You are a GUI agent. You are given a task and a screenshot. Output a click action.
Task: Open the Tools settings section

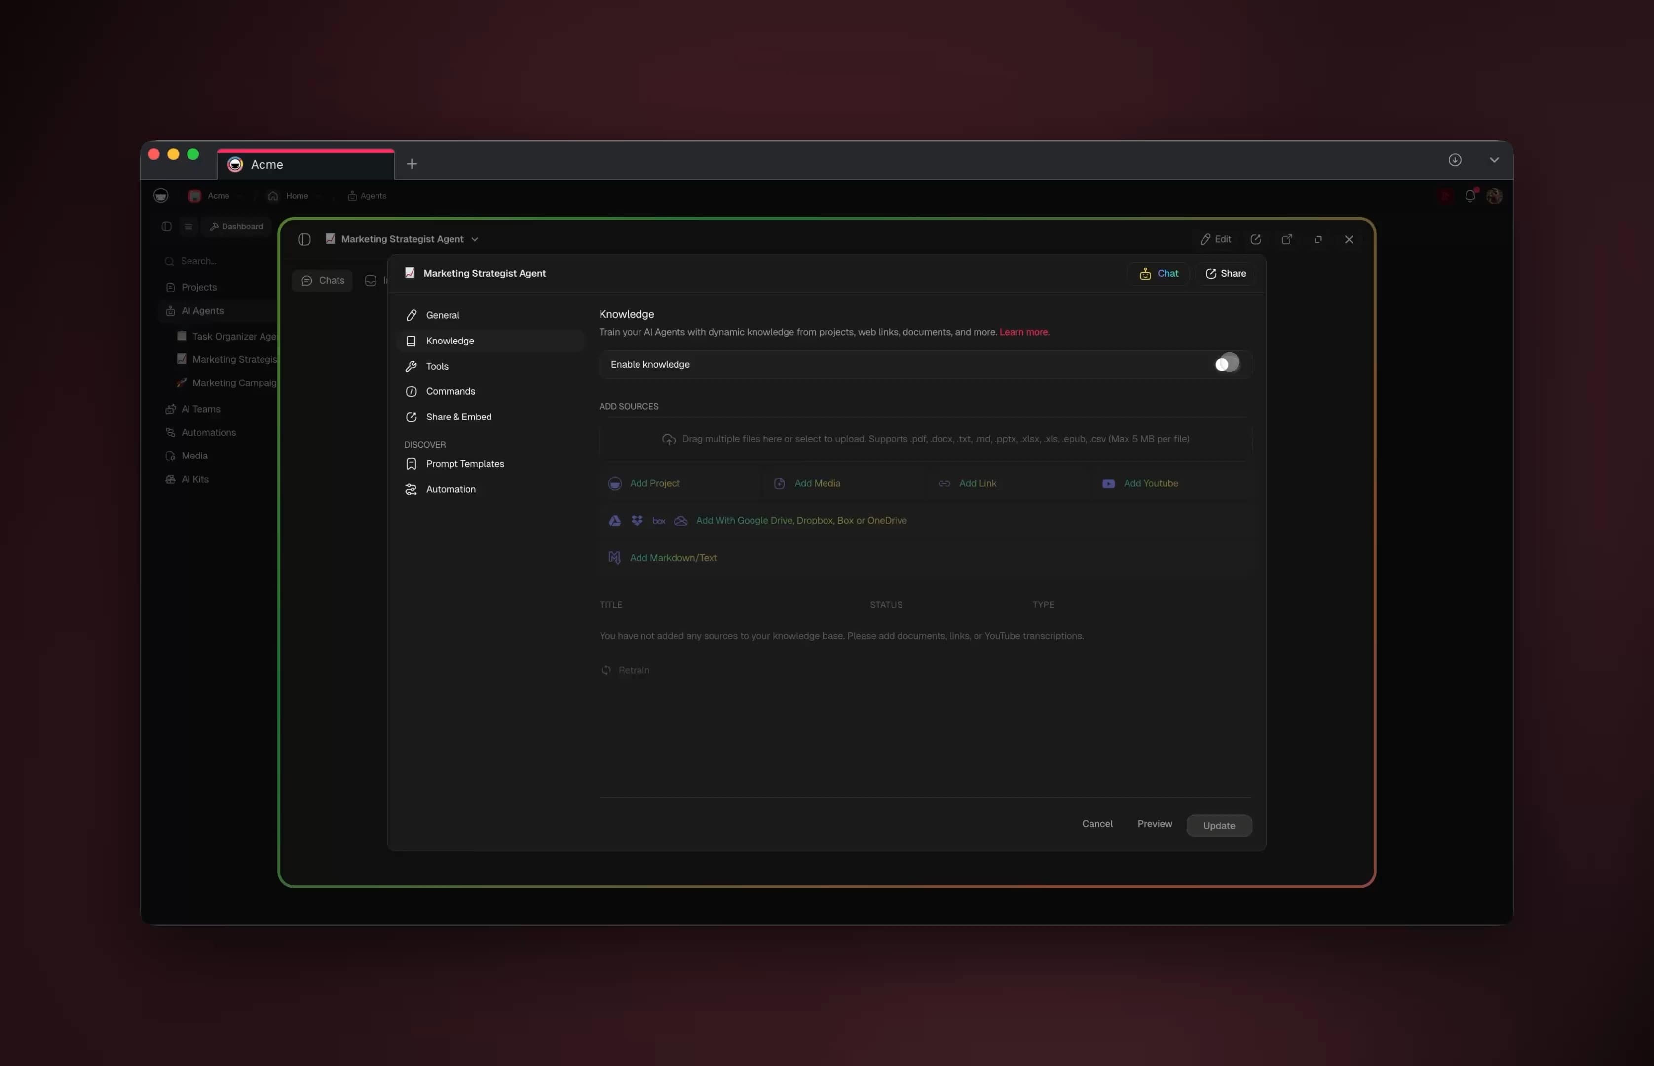437,366
